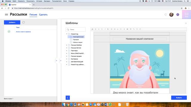Viewport: 191px width, 107px height.
Task: Expand the Письма Desktop folder
Action: (67, 45)
